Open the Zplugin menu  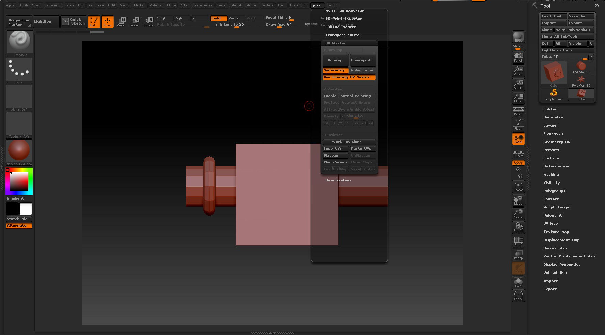[316, 5]
